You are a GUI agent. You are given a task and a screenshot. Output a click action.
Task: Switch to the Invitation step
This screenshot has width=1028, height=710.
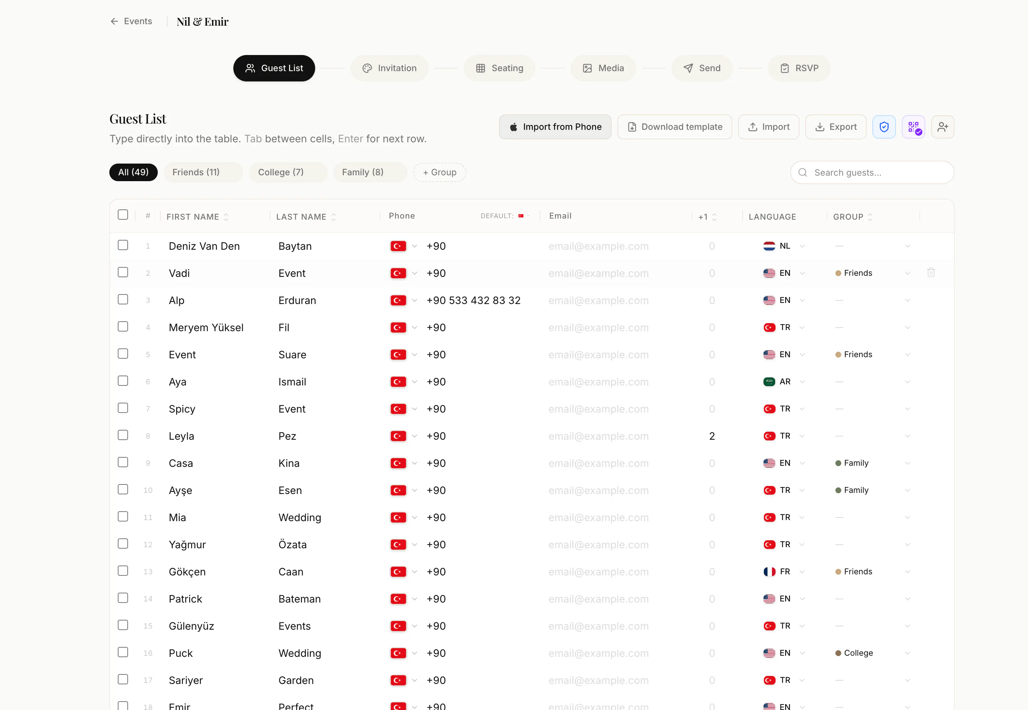[x=389, y=68]
